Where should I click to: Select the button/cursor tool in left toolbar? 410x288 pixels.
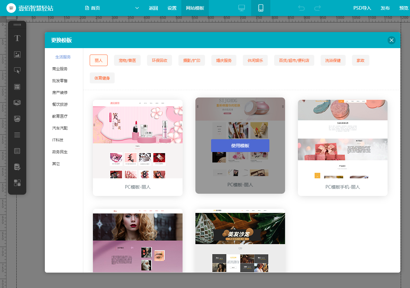click(17, 71)
